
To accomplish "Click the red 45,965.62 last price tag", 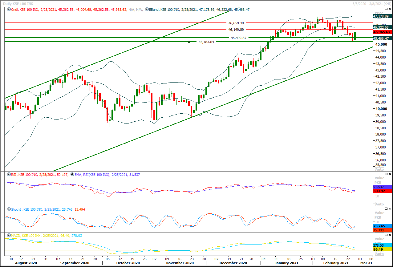I will tap(382, 32).
